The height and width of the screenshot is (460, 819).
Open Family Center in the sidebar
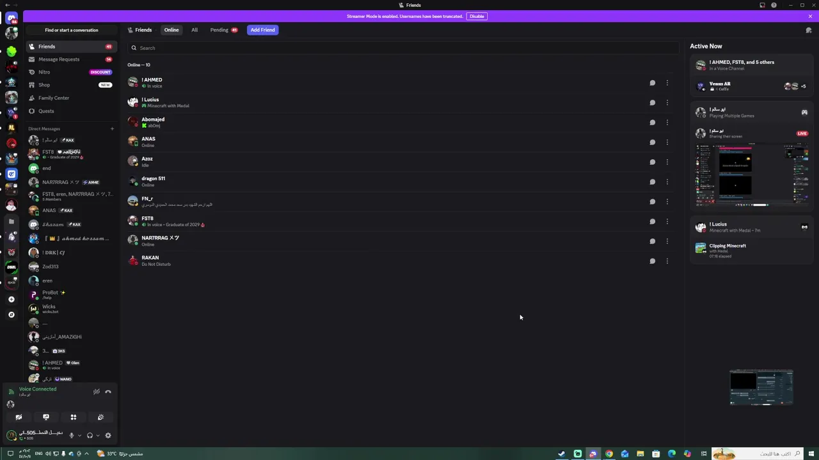pos(70,98)
